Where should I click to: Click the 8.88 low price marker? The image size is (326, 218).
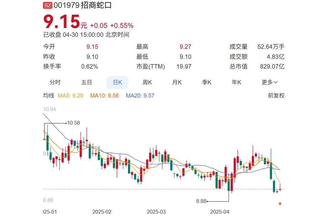point(201,201)
